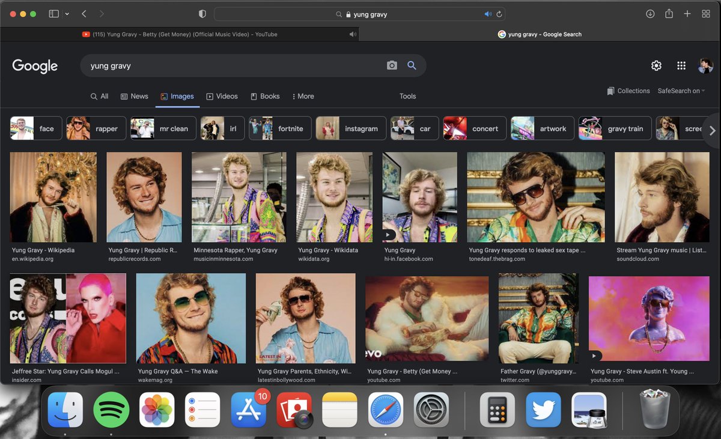Filter images by the concert chip
This screenshot has height=439, width=721.
(x=475, y=129)
